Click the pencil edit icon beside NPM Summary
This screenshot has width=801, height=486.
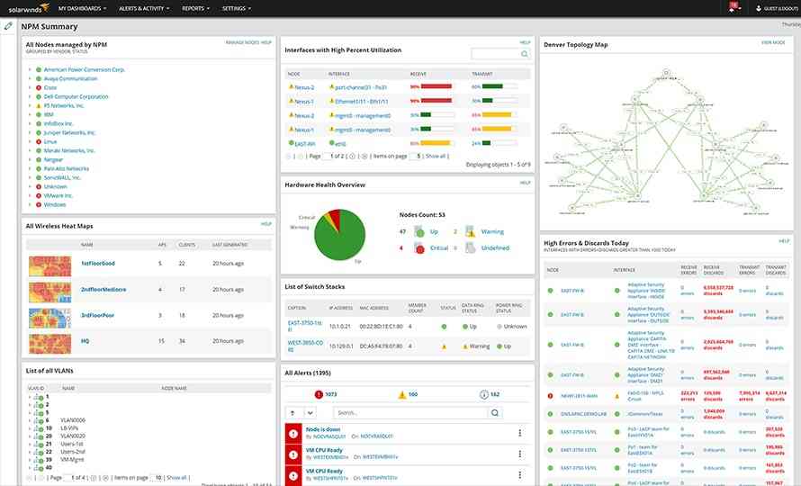point(8,25)
